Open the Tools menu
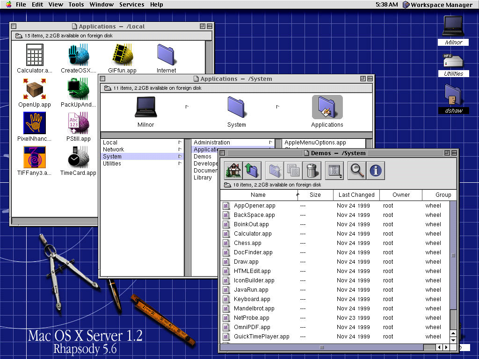 (x=76, y=4)
